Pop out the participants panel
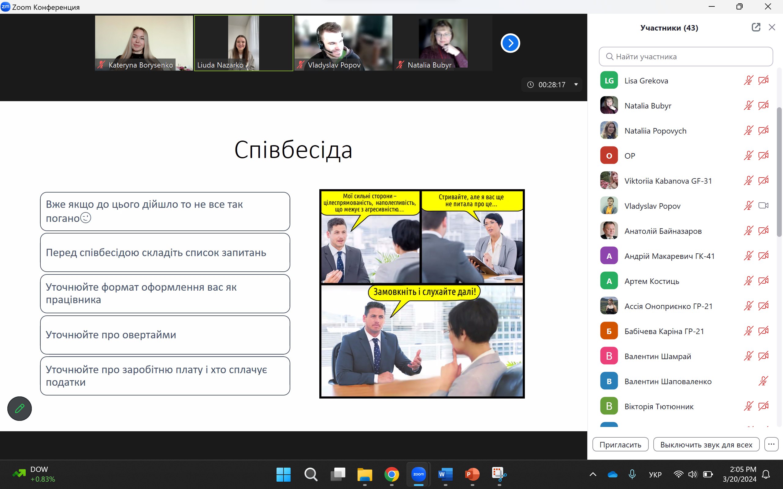This screenshot has width=783, height=489. [756, 28]
